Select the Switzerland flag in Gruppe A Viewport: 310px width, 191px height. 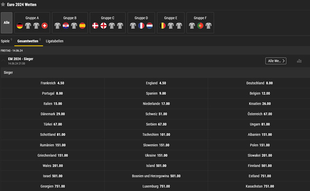[x=45, y=26]
